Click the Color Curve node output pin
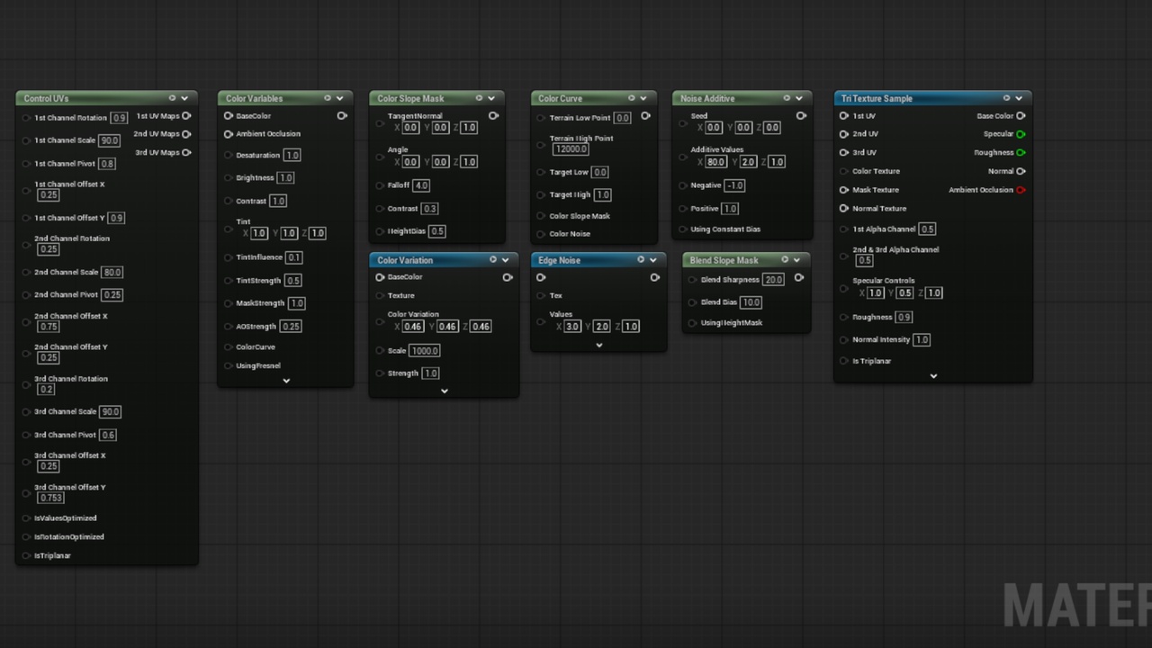The image size is (1152, 648). (645, 116)
